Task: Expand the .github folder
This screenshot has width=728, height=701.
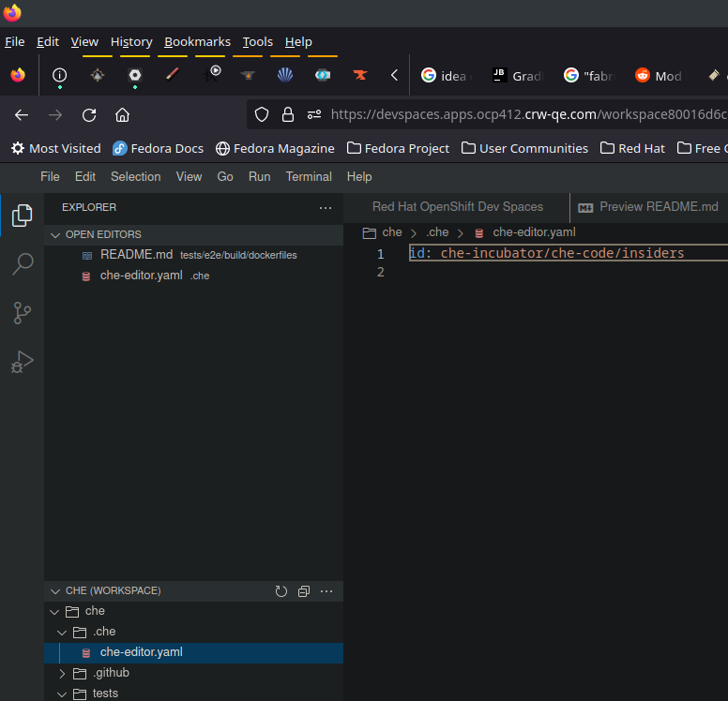Action: pyautogui.click(x=62, y=673)
